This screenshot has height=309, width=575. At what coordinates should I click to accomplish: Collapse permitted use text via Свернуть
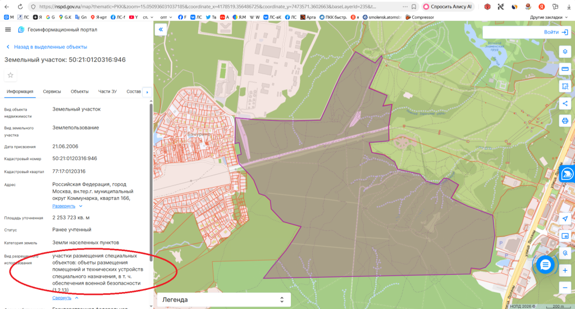coord(65,298)
